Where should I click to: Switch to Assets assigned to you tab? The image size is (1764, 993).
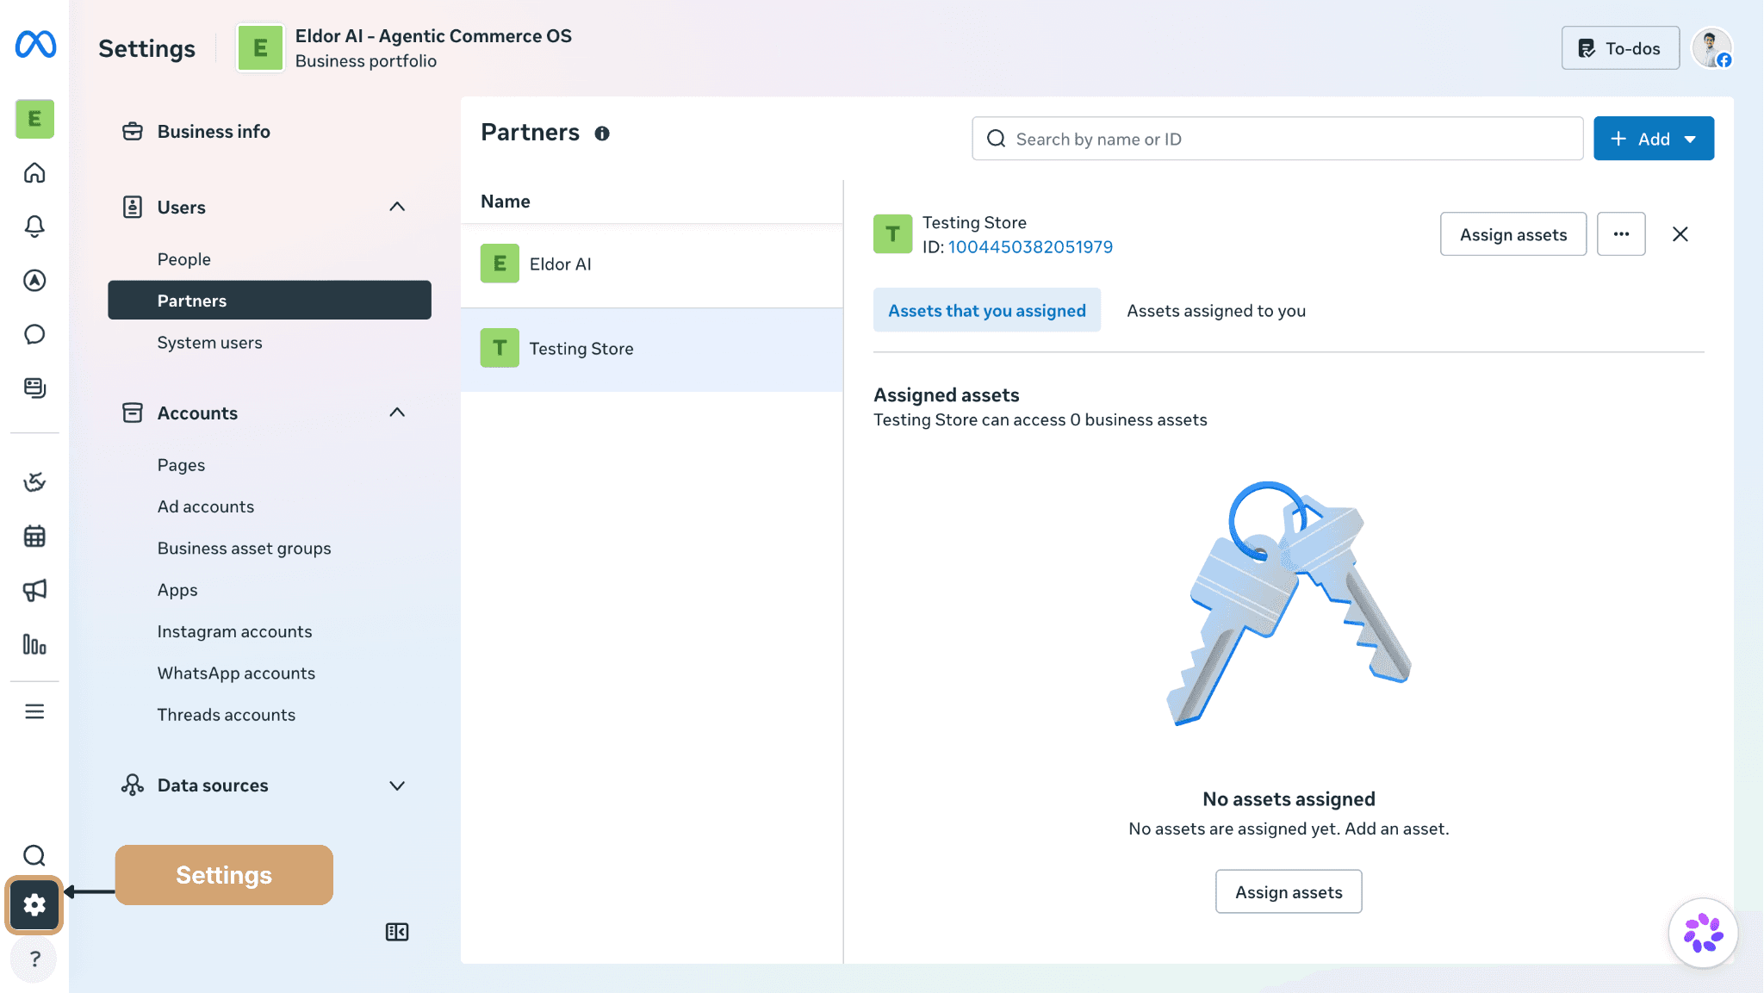point(1216,310)
